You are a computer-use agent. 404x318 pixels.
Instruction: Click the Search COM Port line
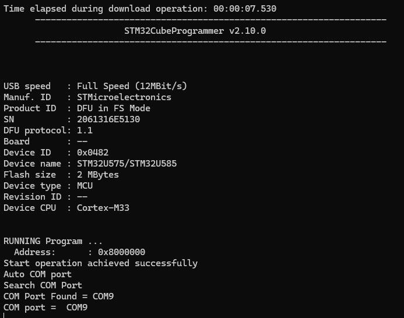pos(43,285)
